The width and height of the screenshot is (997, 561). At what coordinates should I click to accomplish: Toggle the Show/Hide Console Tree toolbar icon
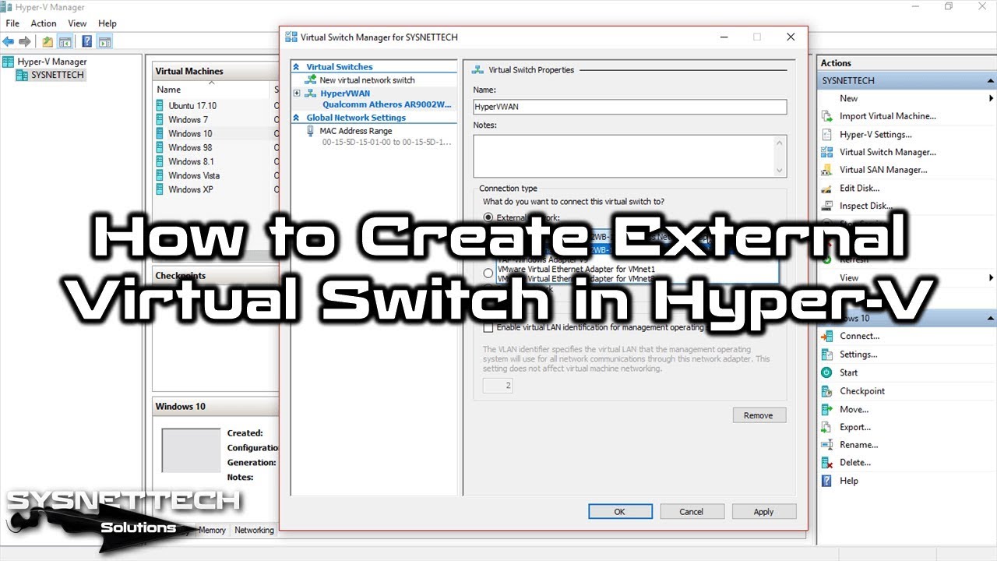pyautogui.click(x=66, y=41)
